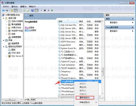Sort services by the 状态 column header
136x106 pixels.
tap(90, 21)
